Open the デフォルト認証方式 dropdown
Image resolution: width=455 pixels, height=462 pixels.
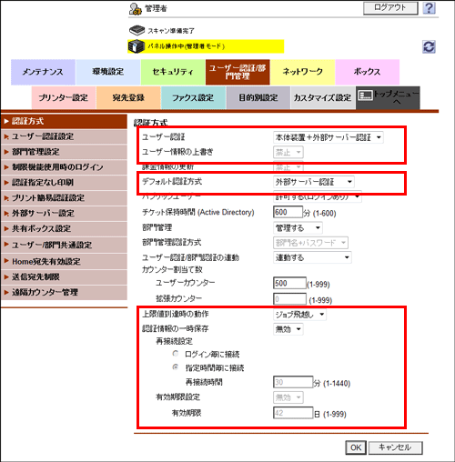(314, 182)
